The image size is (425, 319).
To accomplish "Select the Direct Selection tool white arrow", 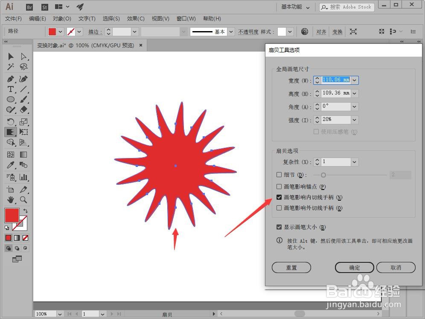I will (23, 56).
